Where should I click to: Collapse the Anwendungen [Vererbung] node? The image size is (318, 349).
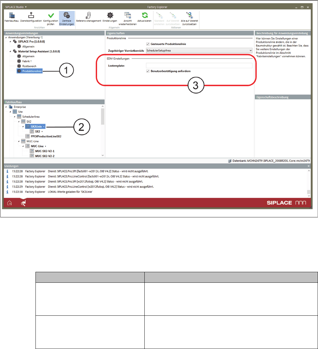(x=6, y=37)
